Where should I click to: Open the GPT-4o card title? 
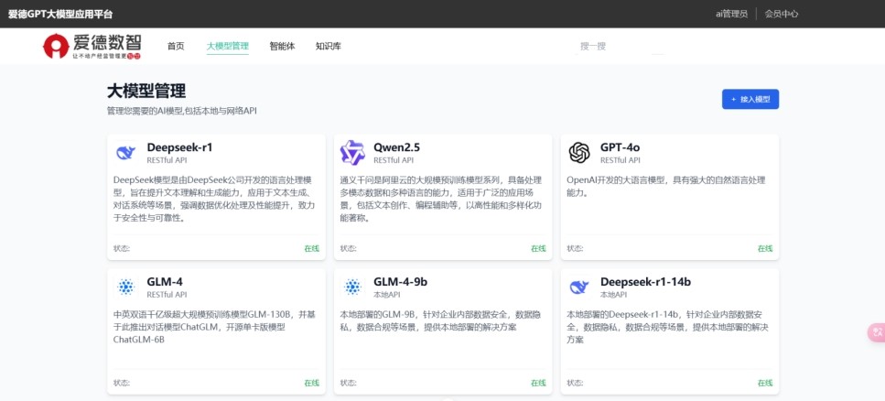(620, 147)
